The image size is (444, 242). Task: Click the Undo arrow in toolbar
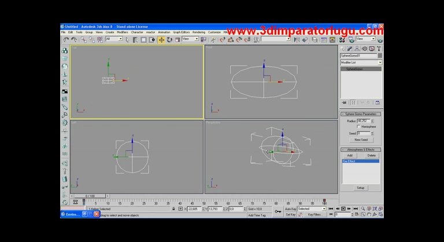pos(66,40)
